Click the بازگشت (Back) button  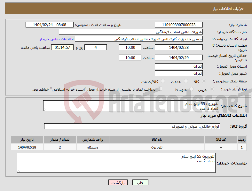(118, 182)
